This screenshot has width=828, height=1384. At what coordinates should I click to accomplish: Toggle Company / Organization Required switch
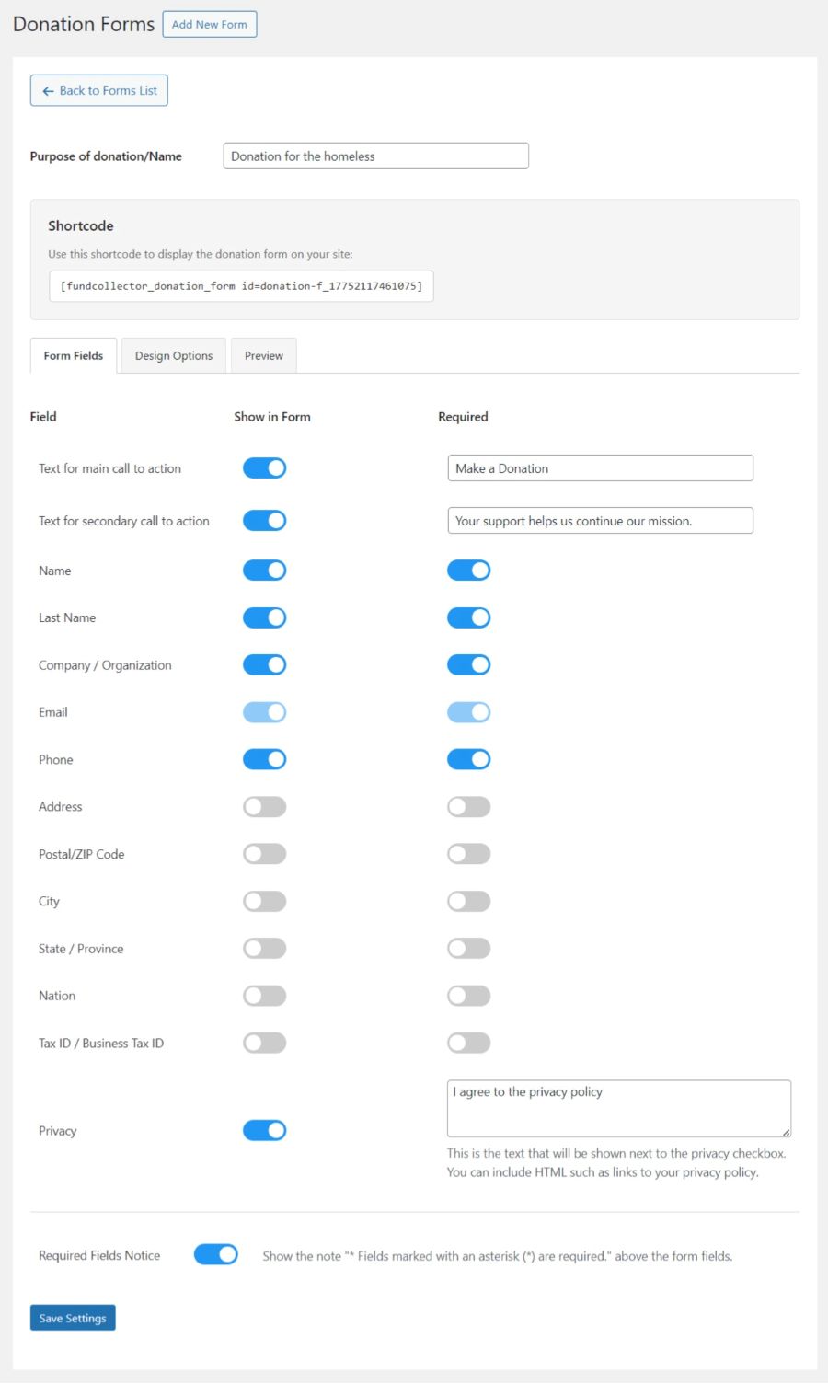click(468, 664)
